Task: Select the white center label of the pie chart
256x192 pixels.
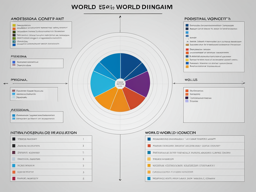Action: pos(120,84)
